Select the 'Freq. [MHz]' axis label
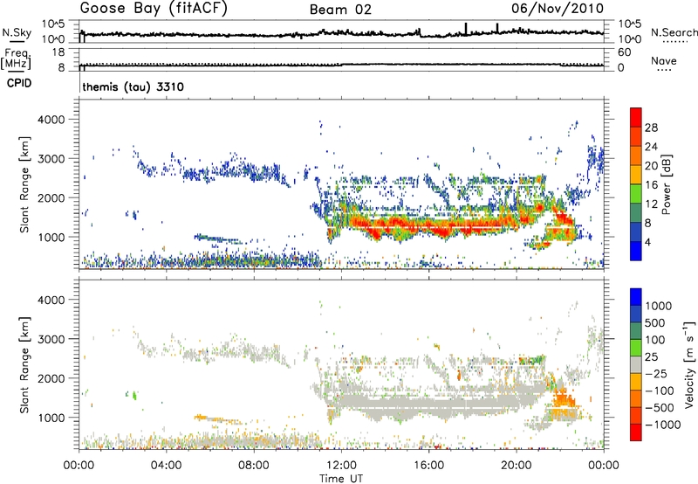The image size is (698, 484). point(16,59)
